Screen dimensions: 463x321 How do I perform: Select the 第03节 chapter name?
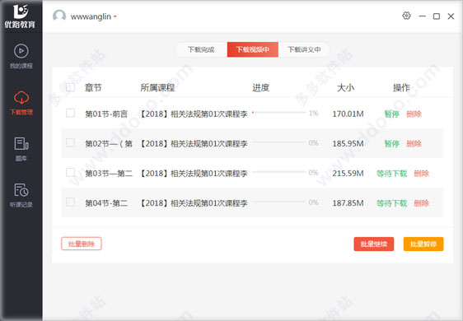(109, 174)
